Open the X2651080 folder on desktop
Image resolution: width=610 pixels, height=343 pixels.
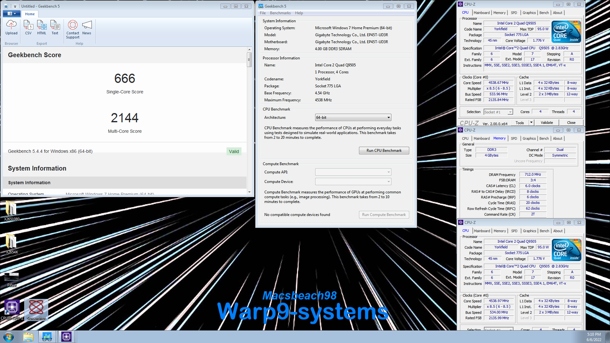[12, 211]
